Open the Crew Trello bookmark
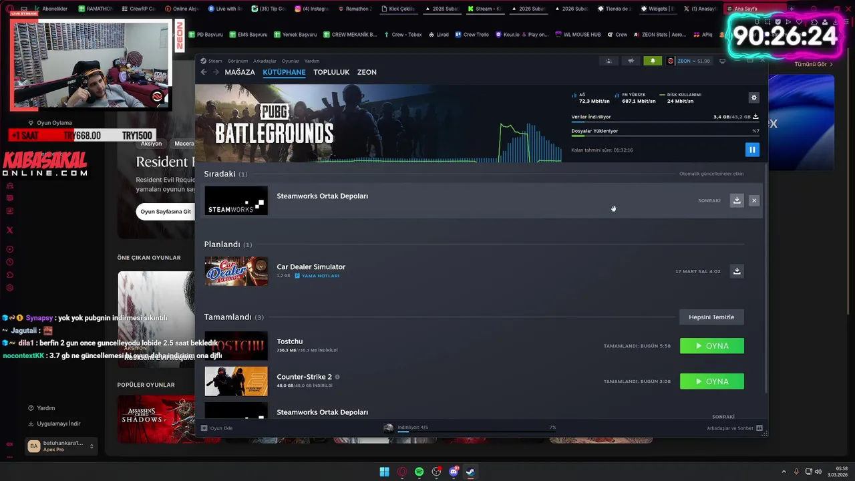 472,35
